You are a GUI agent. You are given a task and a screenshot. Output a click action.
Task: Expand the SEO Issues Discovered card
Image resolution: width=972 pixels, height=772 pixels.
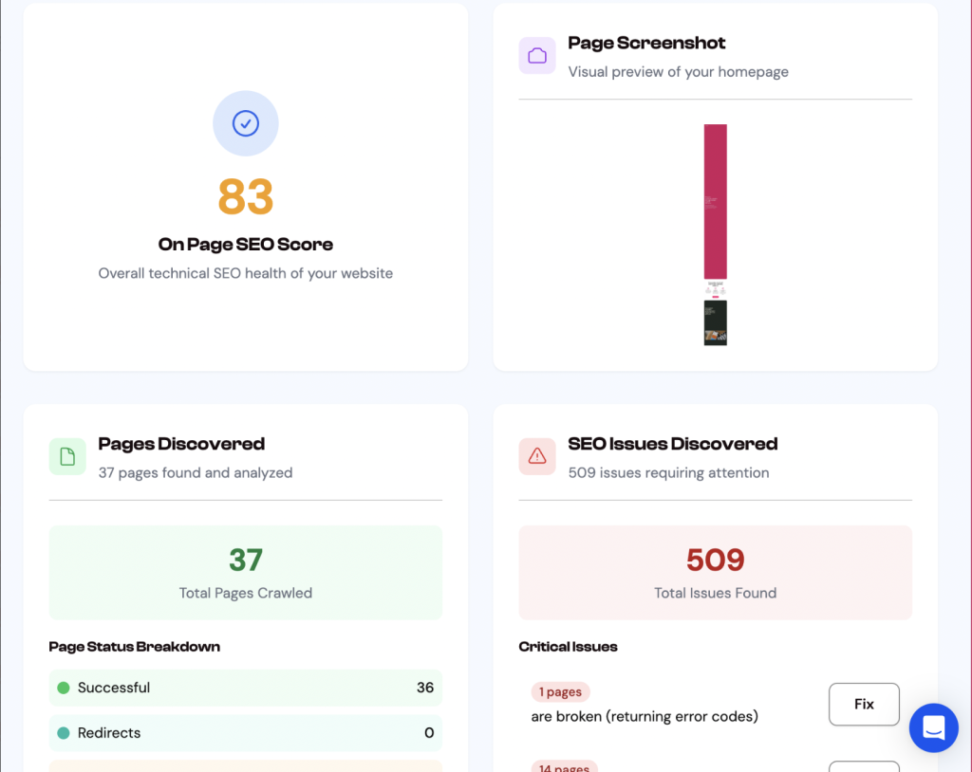point(673,443)
